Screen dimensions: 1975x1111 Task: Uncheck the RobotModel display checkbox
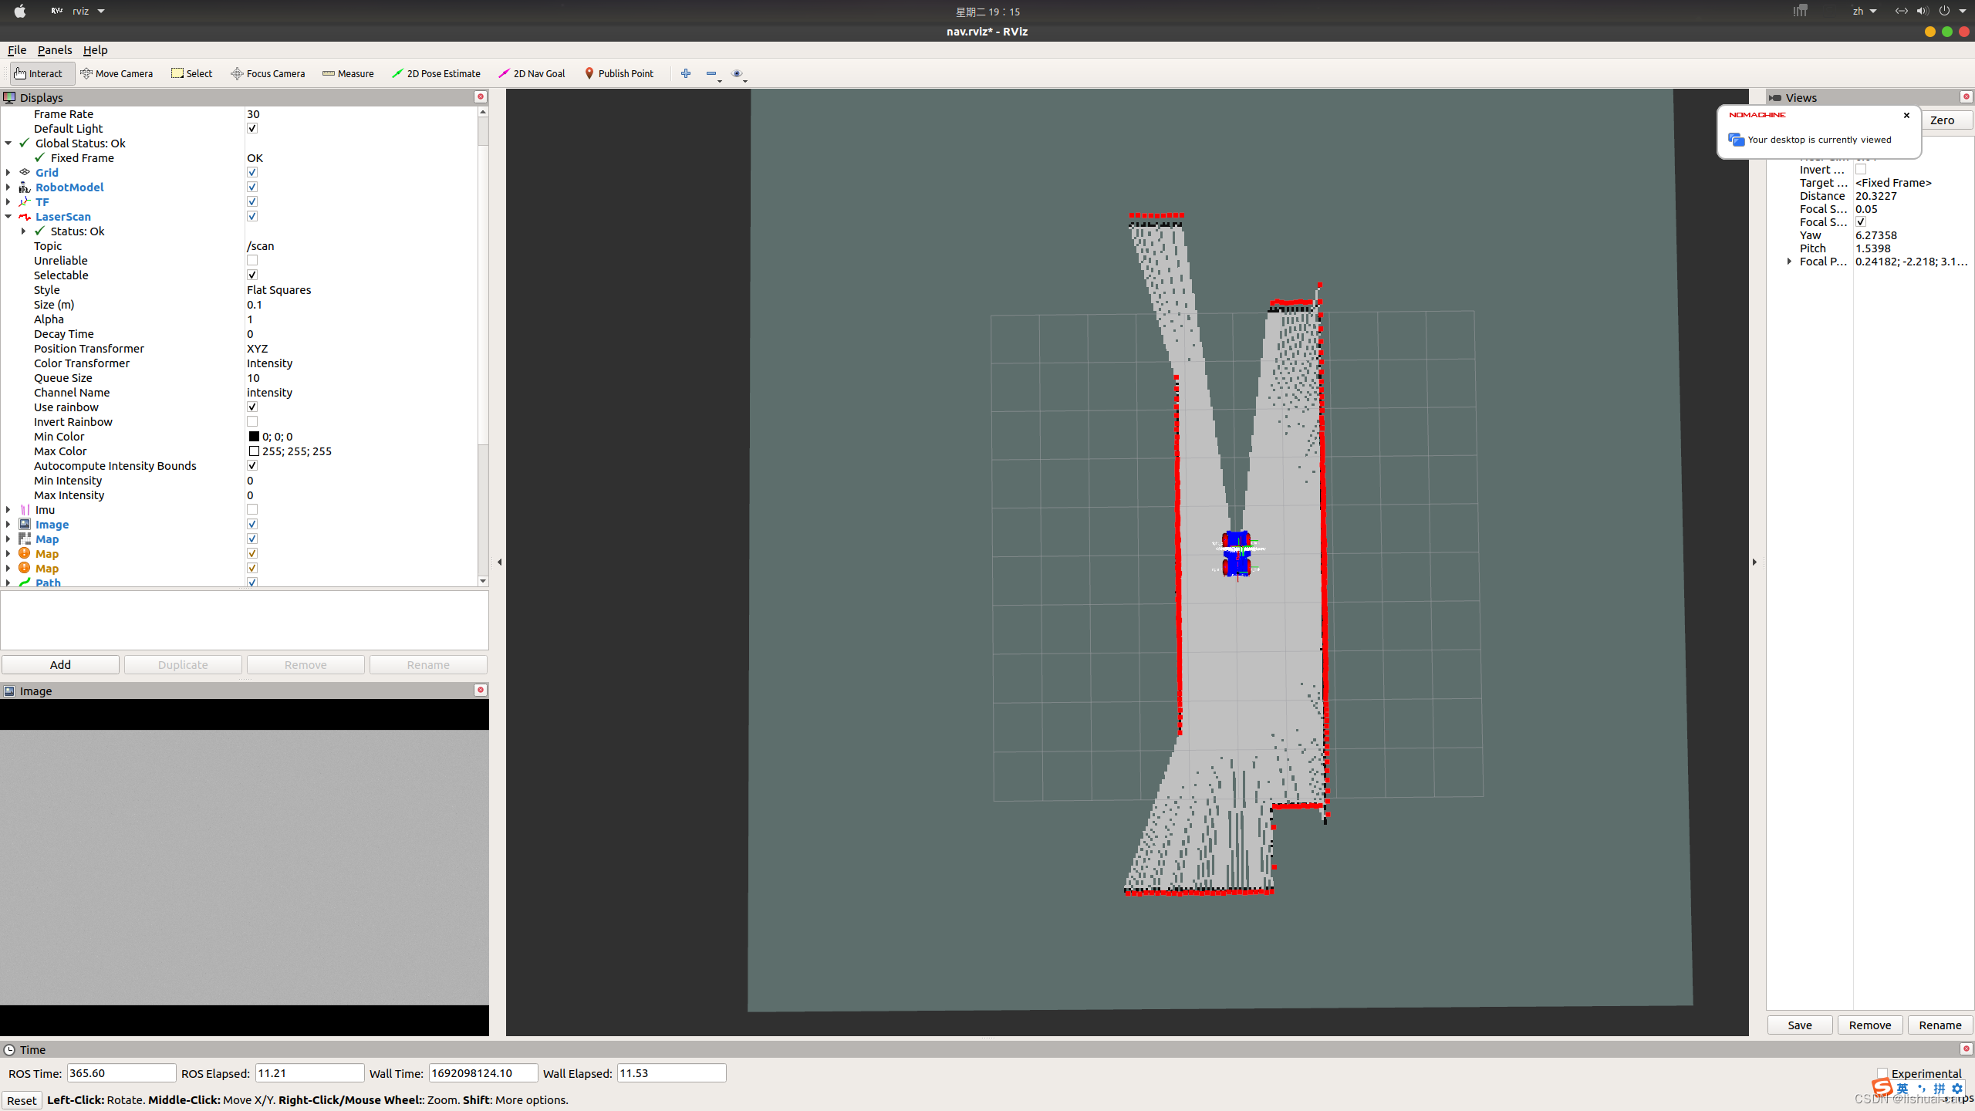click(x=252, y=187)
